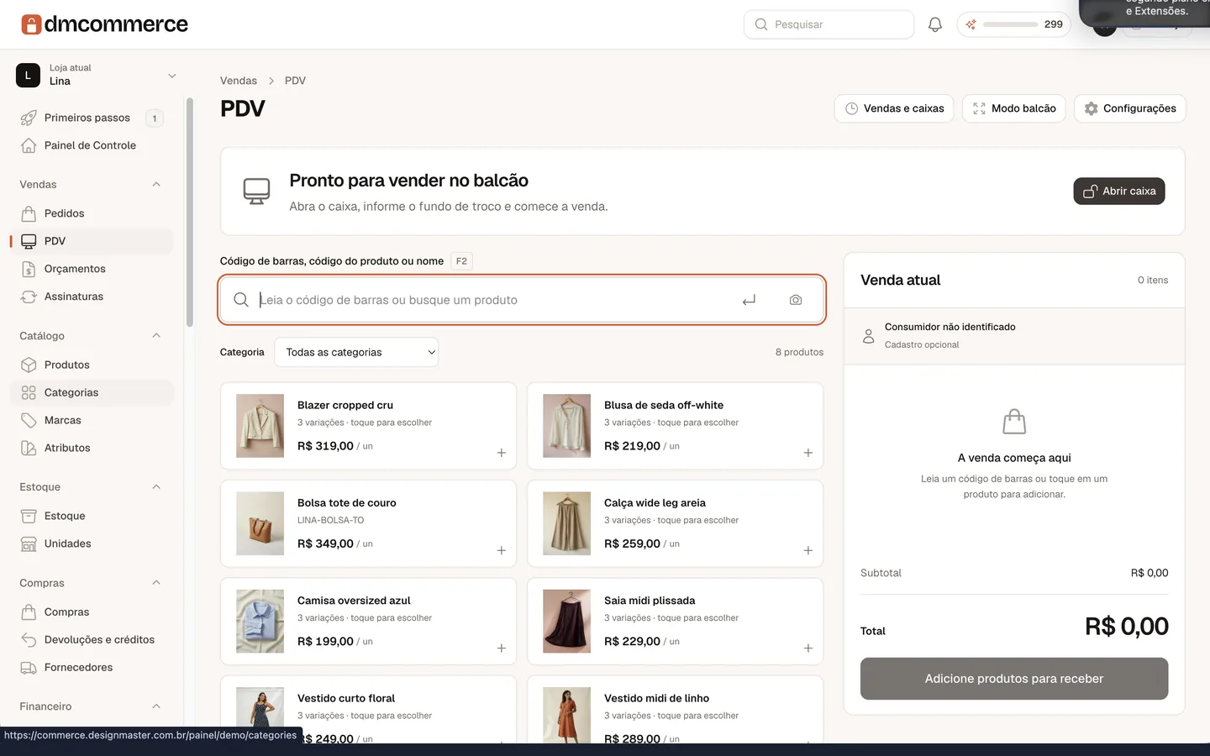Viewport: 1210px width, 756px height.
Task: Go to Atributos in the sidebar
Action: (92, 448)
